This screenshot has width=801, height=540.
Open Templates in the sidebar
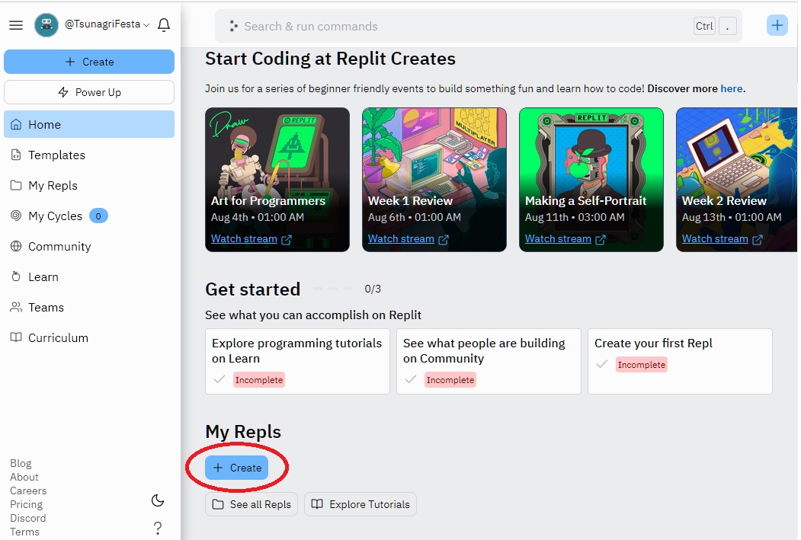click(89, 155)
